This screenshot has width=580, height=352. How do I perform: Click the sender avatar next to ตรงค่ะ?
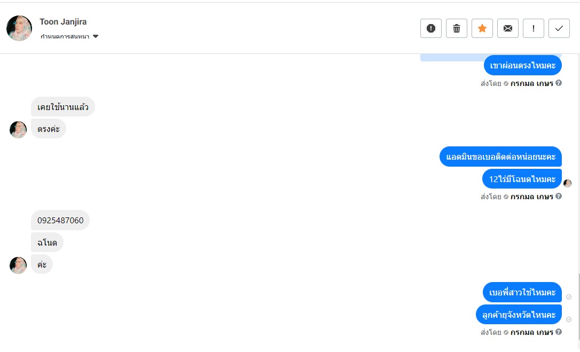[x=18, y=130]
